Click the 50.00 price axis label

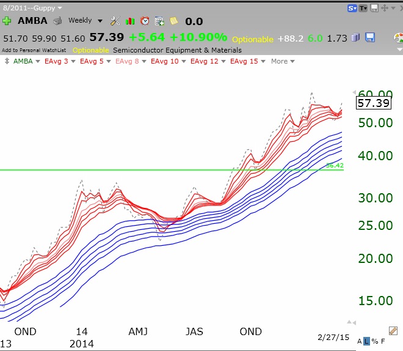[x=376, y=123]
